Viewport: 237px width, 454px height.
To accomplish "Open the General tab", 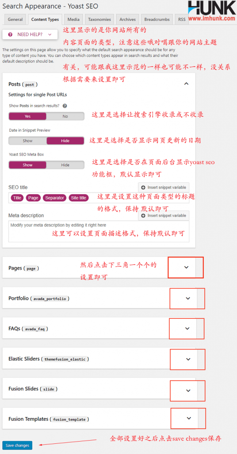I will tap(15, 20).
